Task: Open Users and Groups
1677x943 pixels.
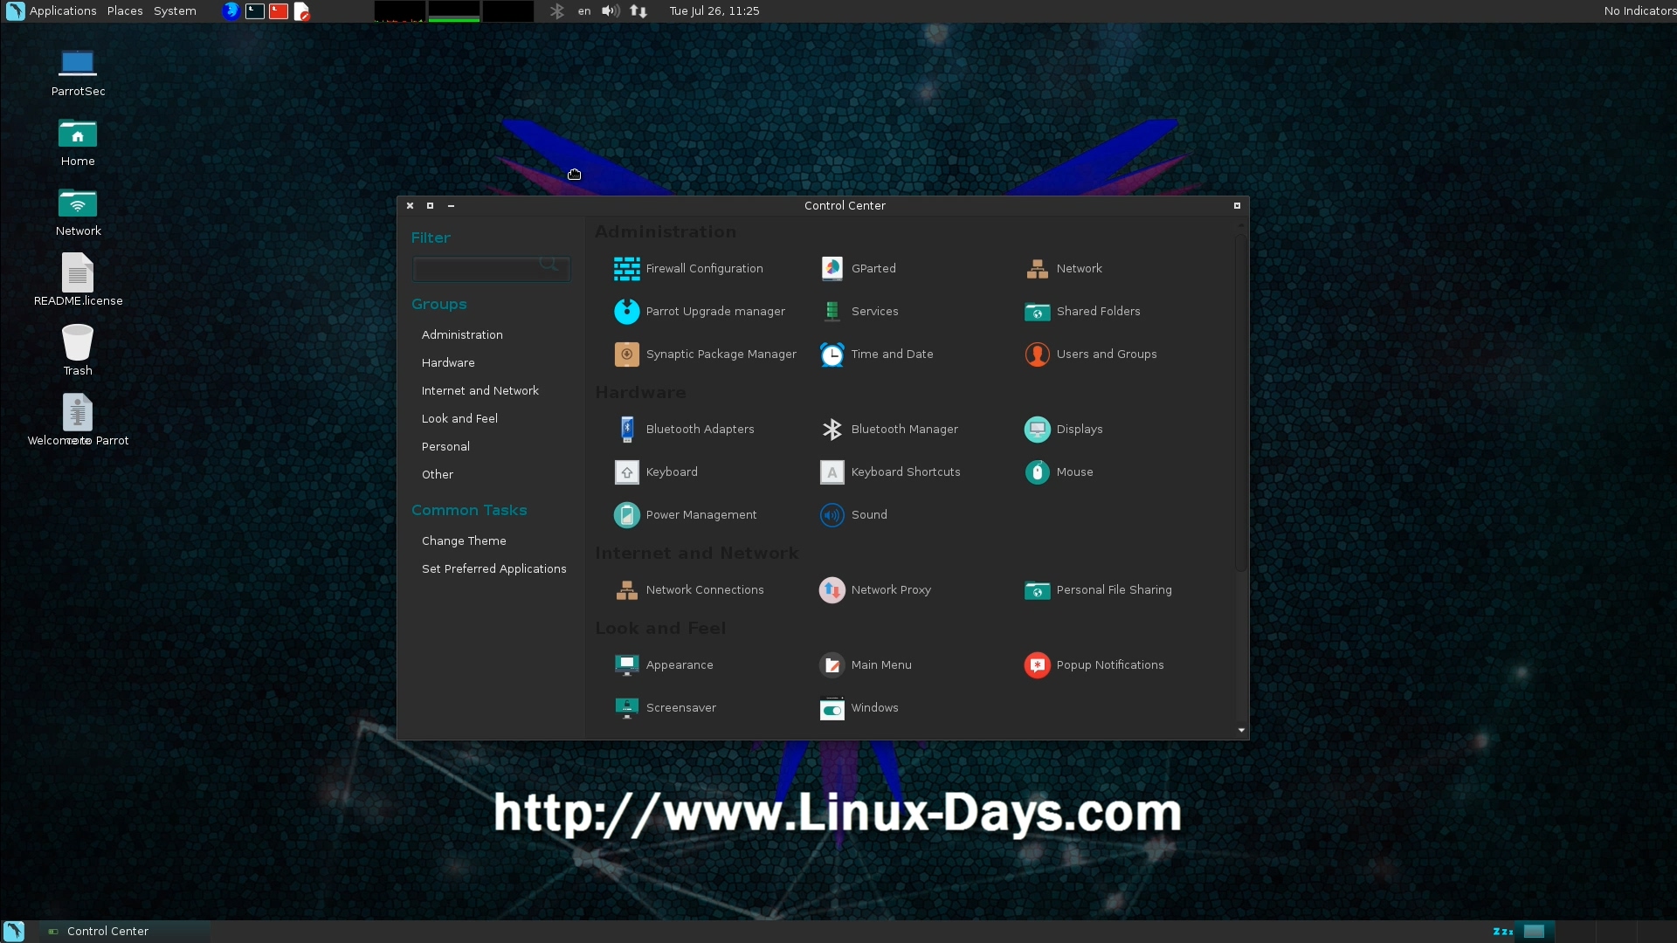Action: coord(1090,354)
